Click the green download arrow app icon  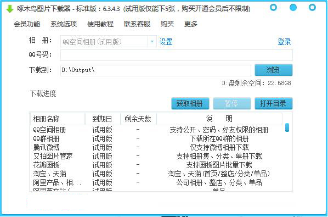pyautogui.click(x=10, y=9)
